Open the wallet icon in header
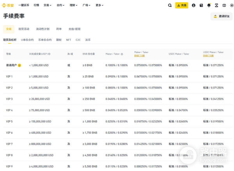Screen dimensions: 234x171 point(201,5)
